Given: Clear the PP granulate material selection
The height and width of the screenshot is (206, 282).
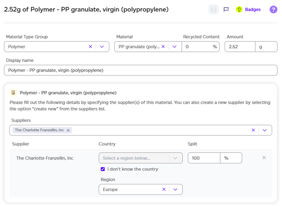Looking at the screenshot, I should pos(163,47).
